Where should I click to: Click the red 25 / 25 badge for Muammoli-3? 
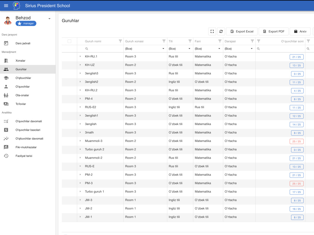tap(297, 141)
